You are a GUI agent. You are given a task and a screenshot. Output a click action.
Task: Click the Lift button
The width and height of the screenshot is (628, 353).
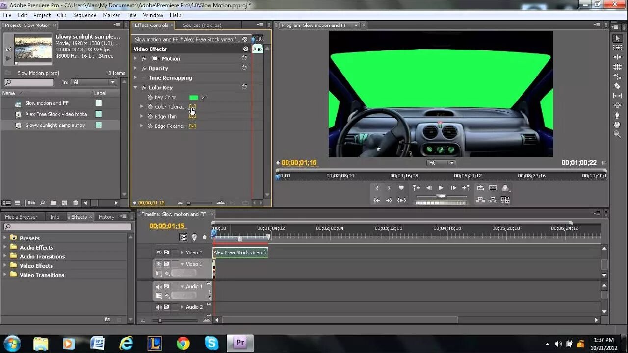480,200
